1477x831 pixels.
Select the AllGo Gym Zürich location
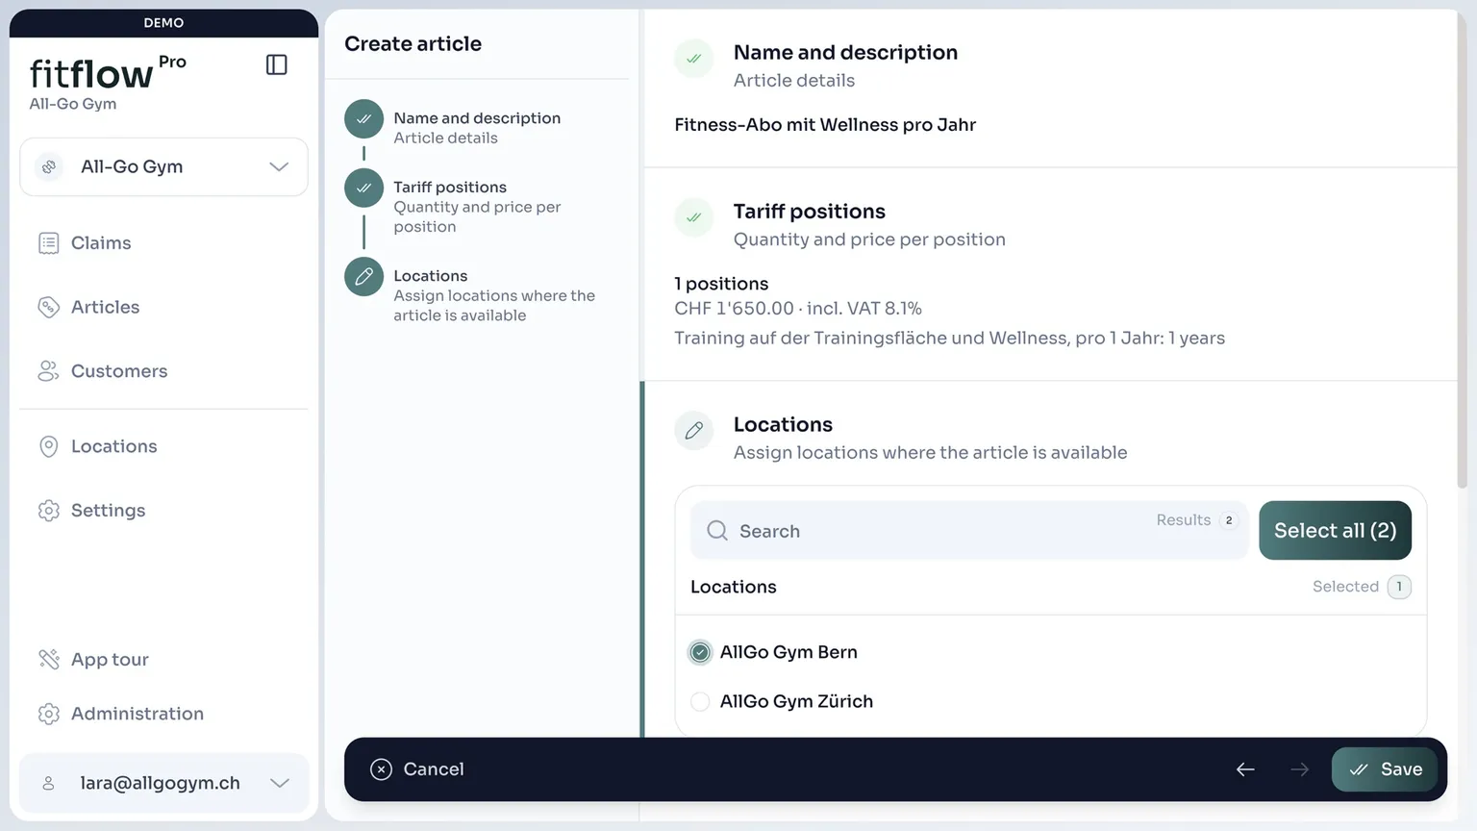[700, 702]
